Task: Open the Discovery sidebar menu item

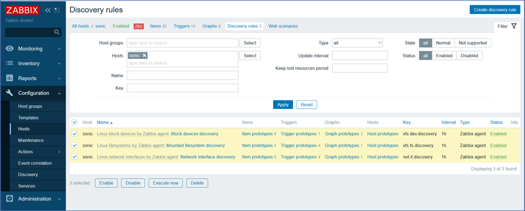Action: tap(28, 174)
